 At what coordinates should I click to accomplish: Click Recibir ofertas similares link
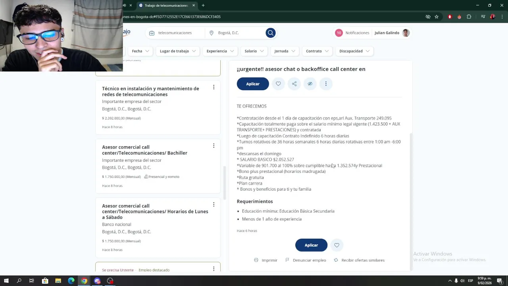coord(359,260)
